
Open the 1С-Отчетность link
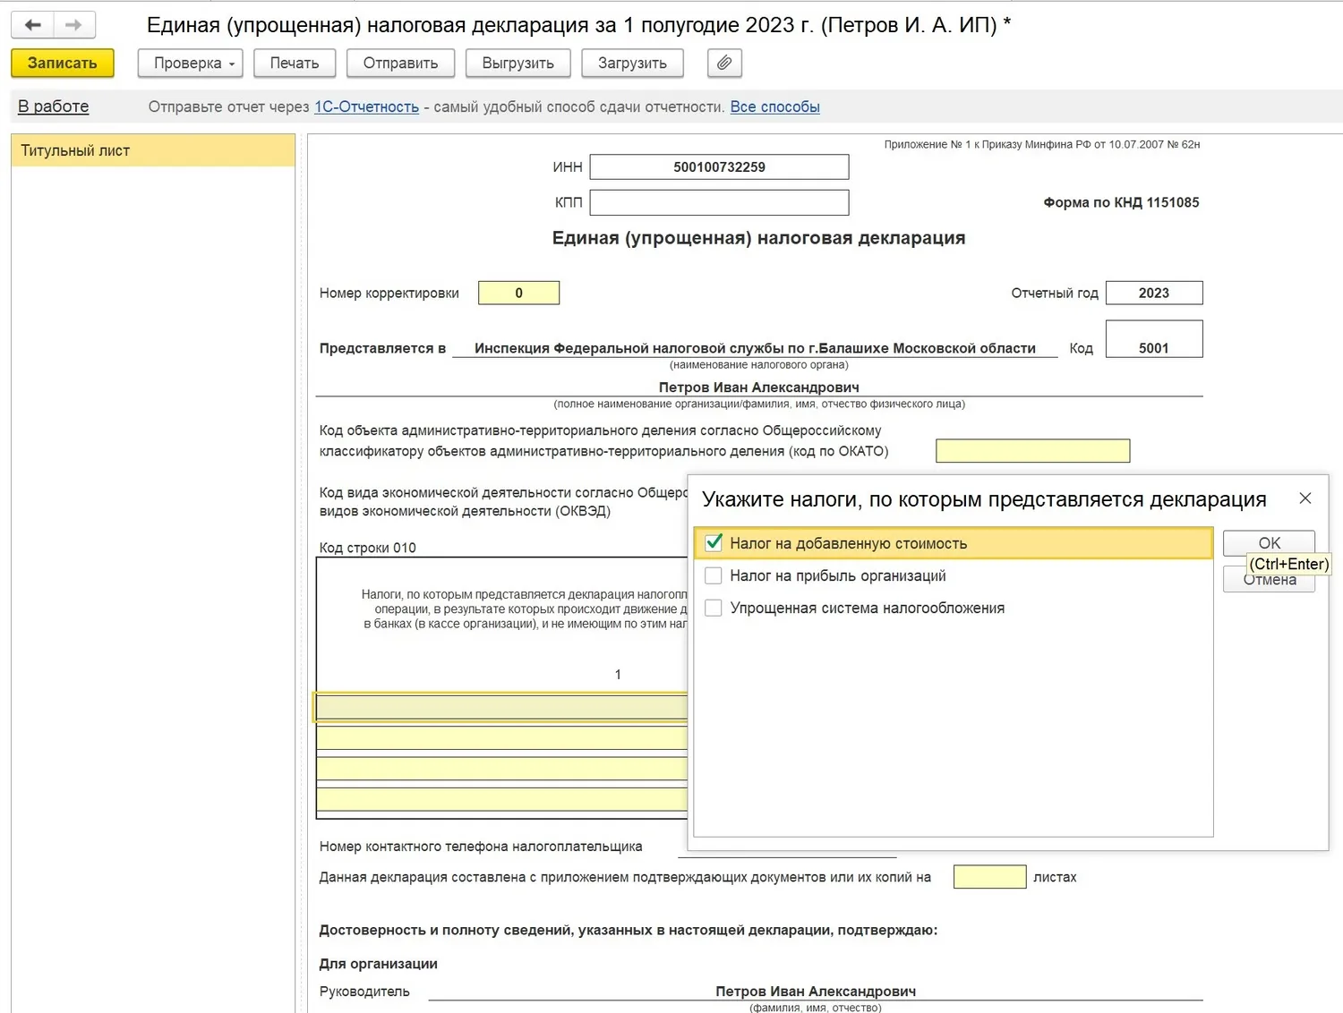pyautogui.click(x=366, y=106)
